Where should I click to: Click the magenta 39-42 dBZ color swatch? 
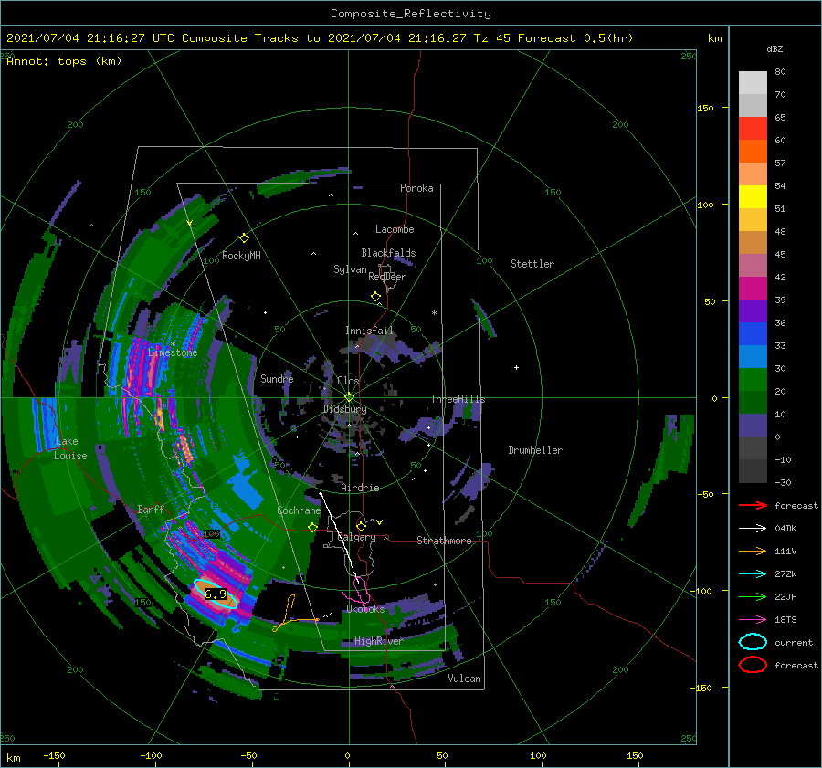coord(753,288)
